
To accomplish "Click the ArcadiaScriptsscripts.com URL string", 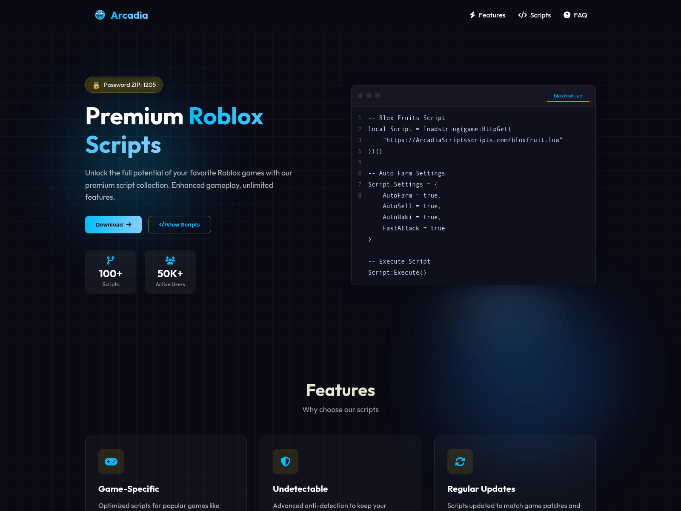I will click(x=472, y=140).
